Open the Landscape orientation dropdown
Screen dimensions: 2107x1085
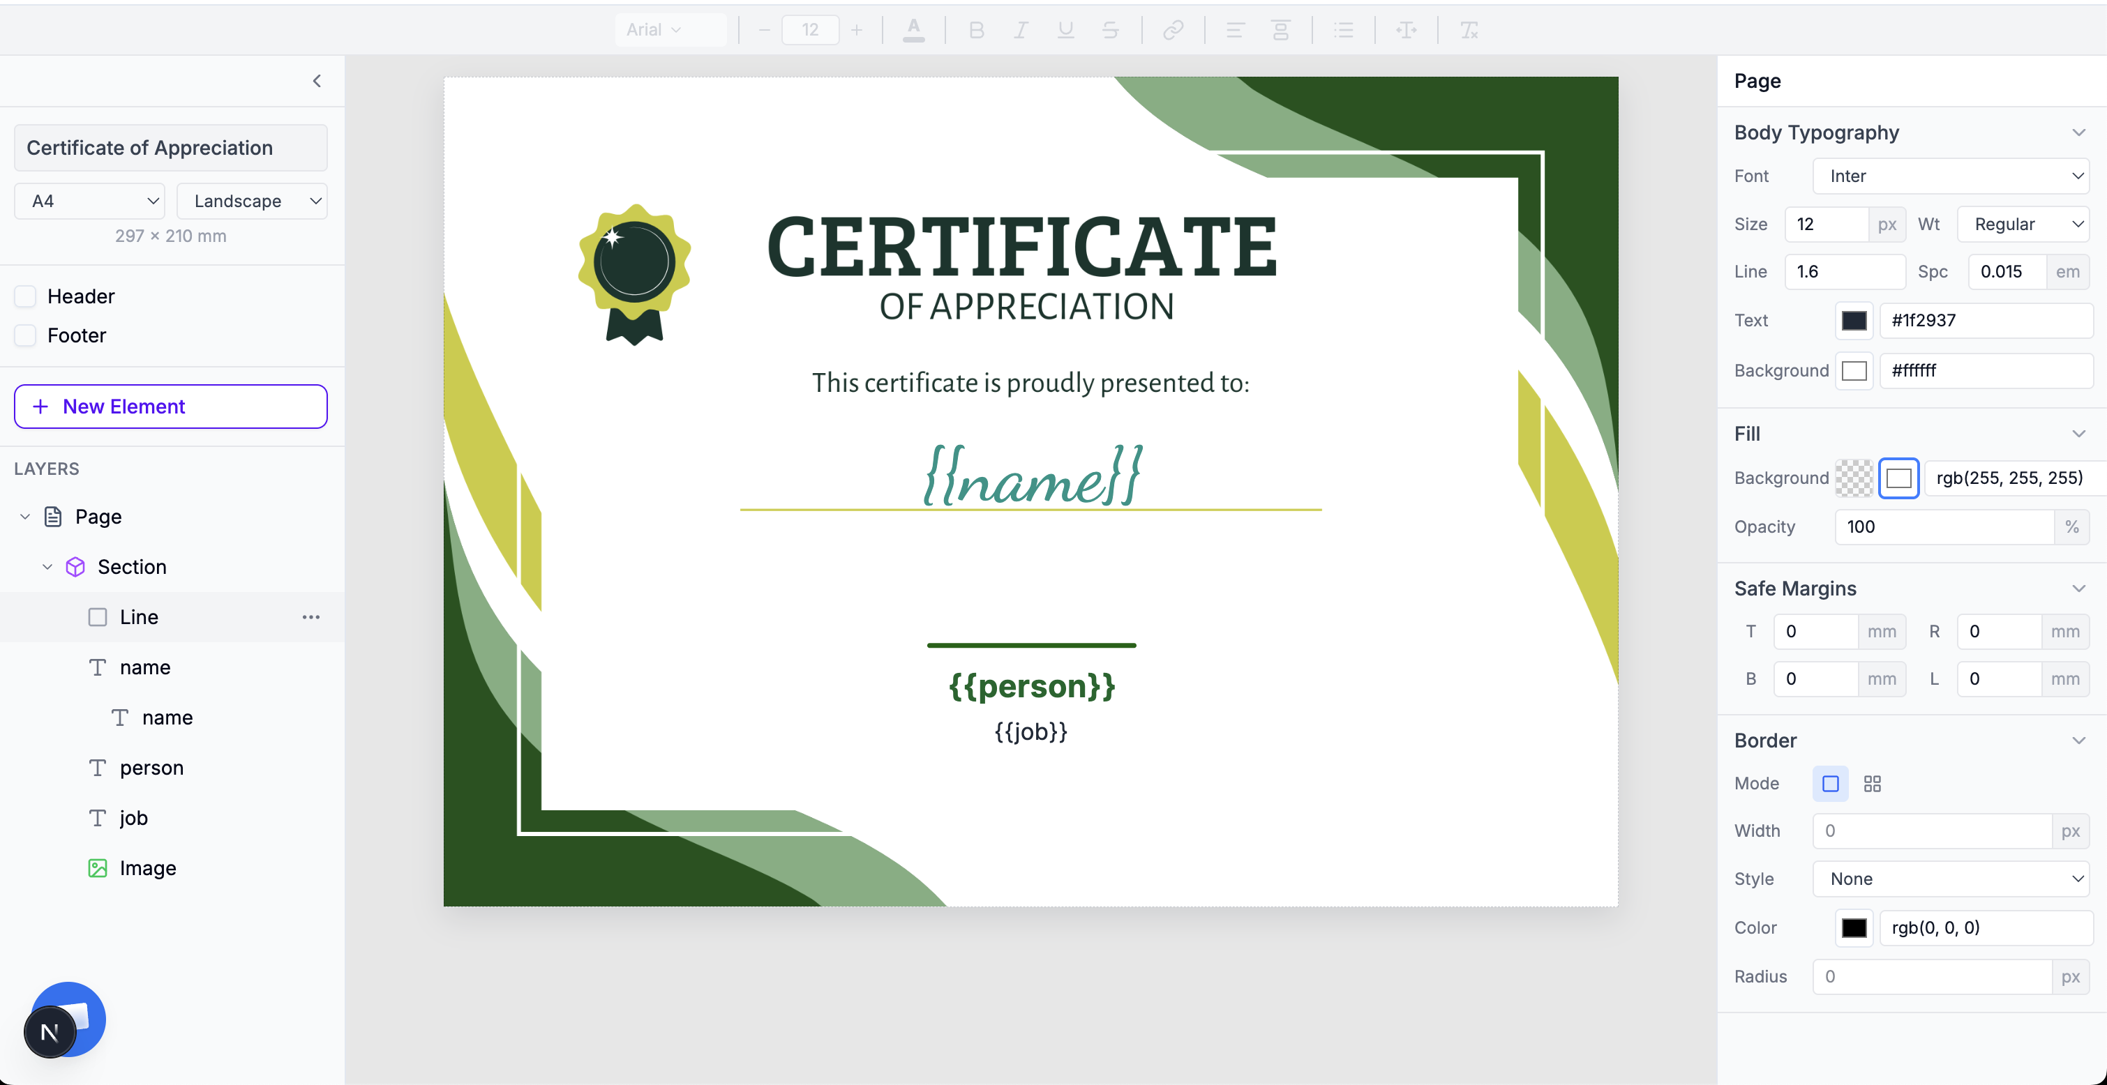tap(252, 200)
